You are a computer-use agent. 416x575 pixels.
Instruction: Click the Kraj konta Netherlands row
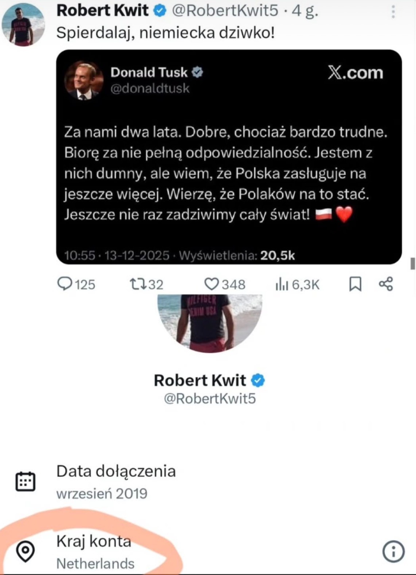tap(95, 552)
